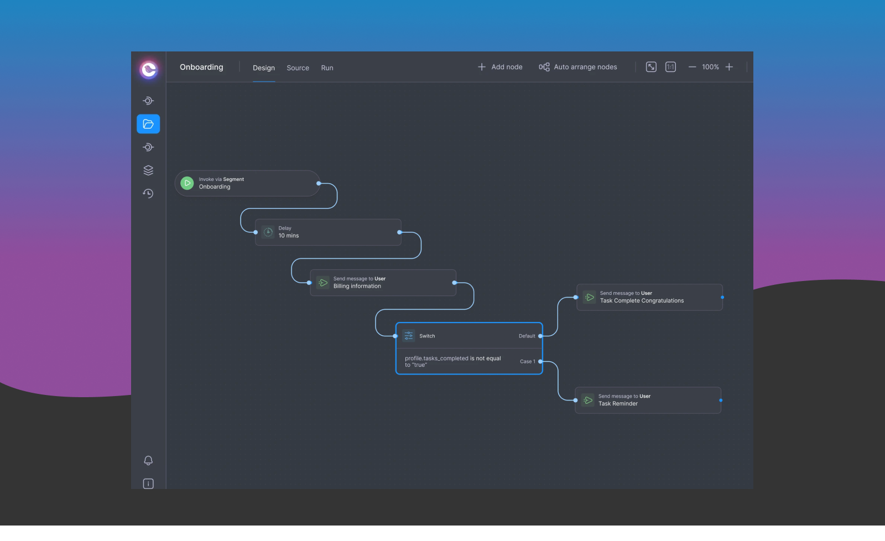Zoom in using the plus control
The height and width of the screenshot is (541, 885).
729,66
